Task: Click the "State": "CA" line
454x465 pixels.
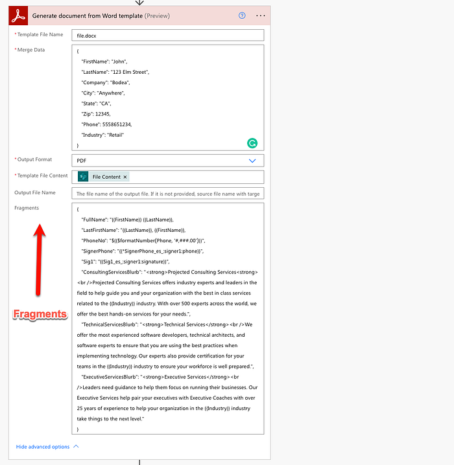Action: [96, 104]
